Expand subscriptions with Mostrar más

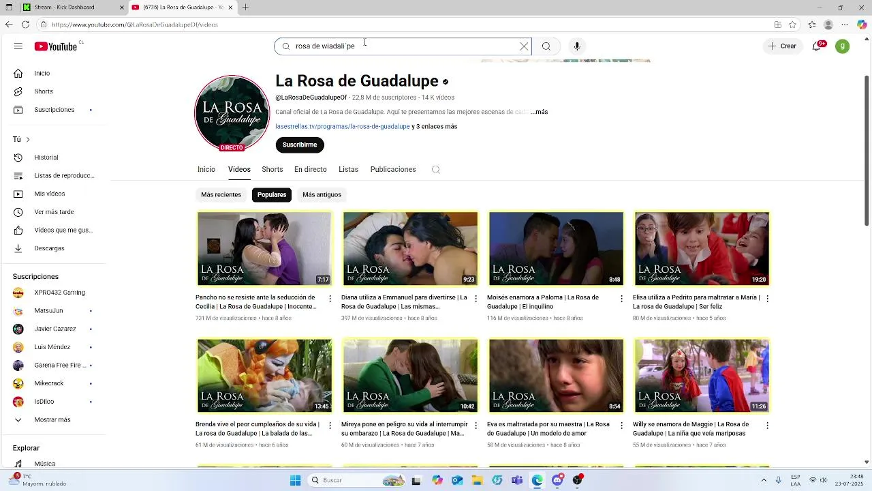(x=53, y=420)
